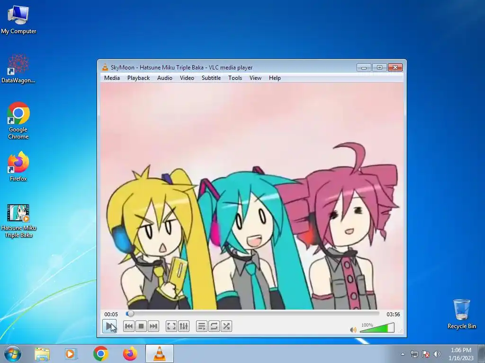Open Chrome from the taskbar
The height and width of the screenshot is (363, 485).
tap(100, 354)
